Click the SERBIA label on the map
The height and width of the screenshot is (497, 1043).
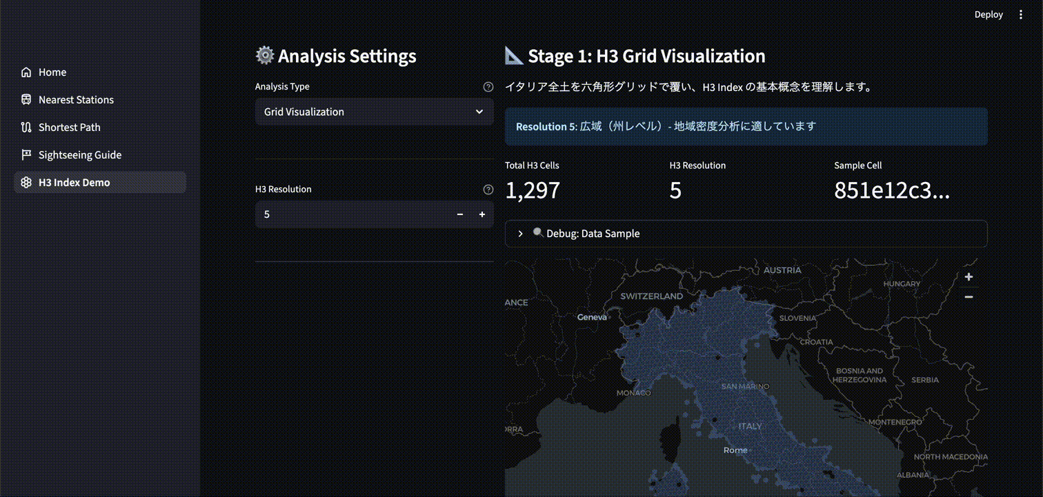(x=925, y=380)
